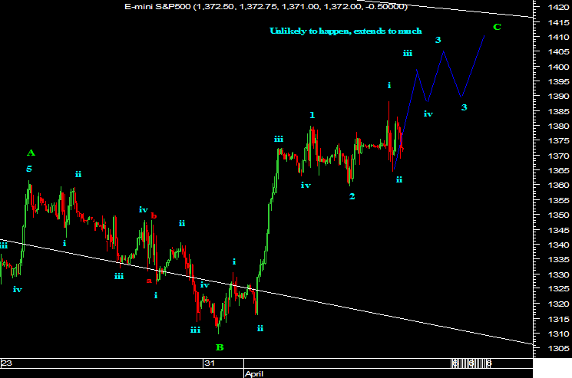The image size is (572, 378).
Task: Click the 1360 price axis label
Action: (x=558, y=185)
